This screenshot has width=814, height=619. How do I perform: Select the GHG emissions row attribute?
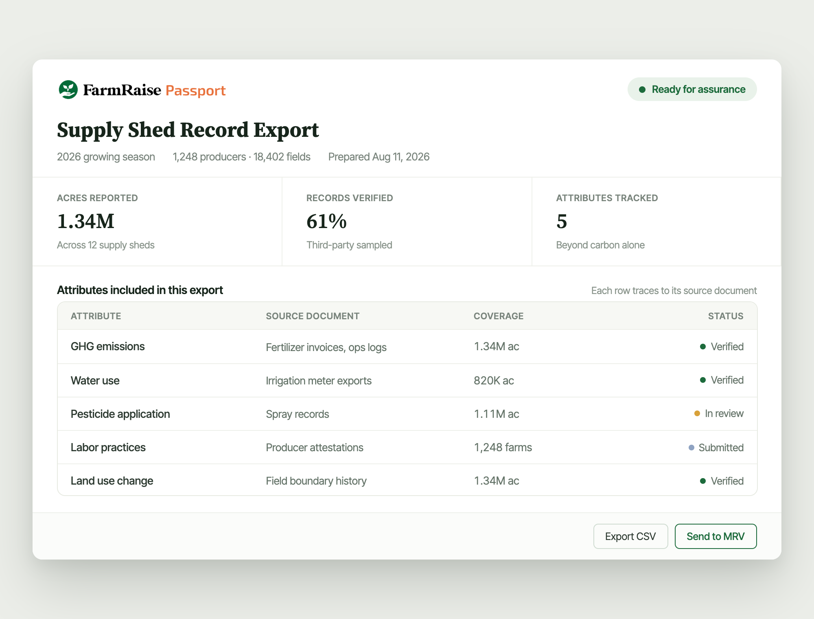(x=108, y=347)
